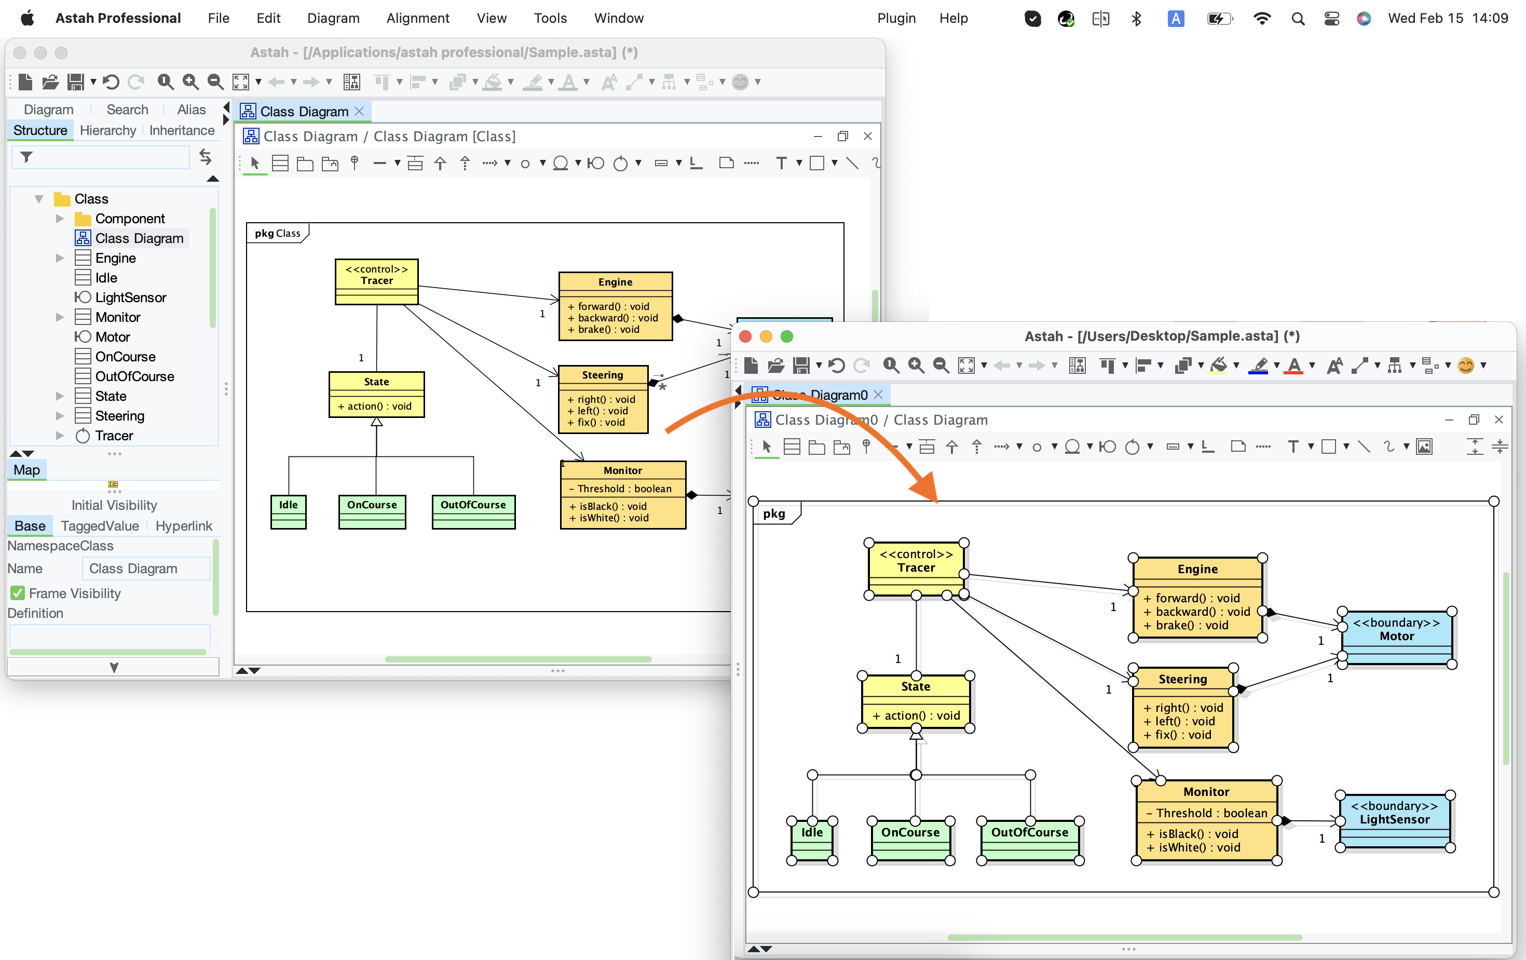Select the Class tool in front diagram toolbar

coord(792,447)
